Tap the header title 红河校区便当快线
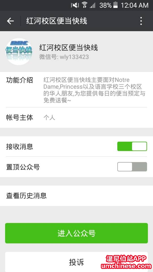 57,21
